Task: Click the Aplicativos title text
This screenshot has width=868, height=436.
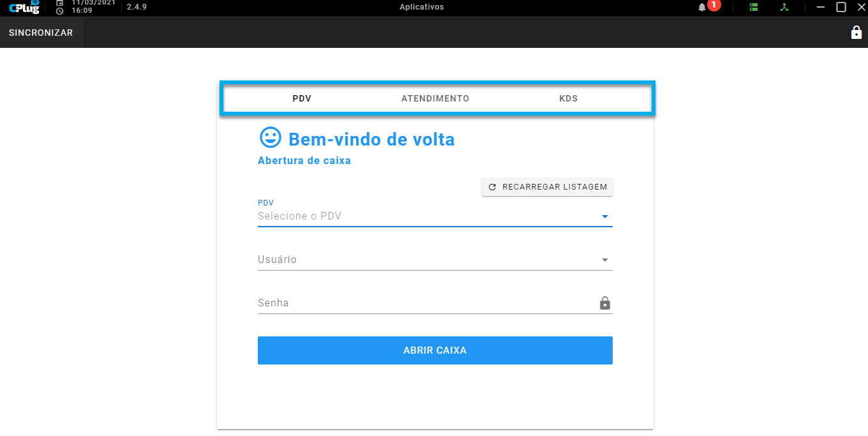Action: coord(421,7)
